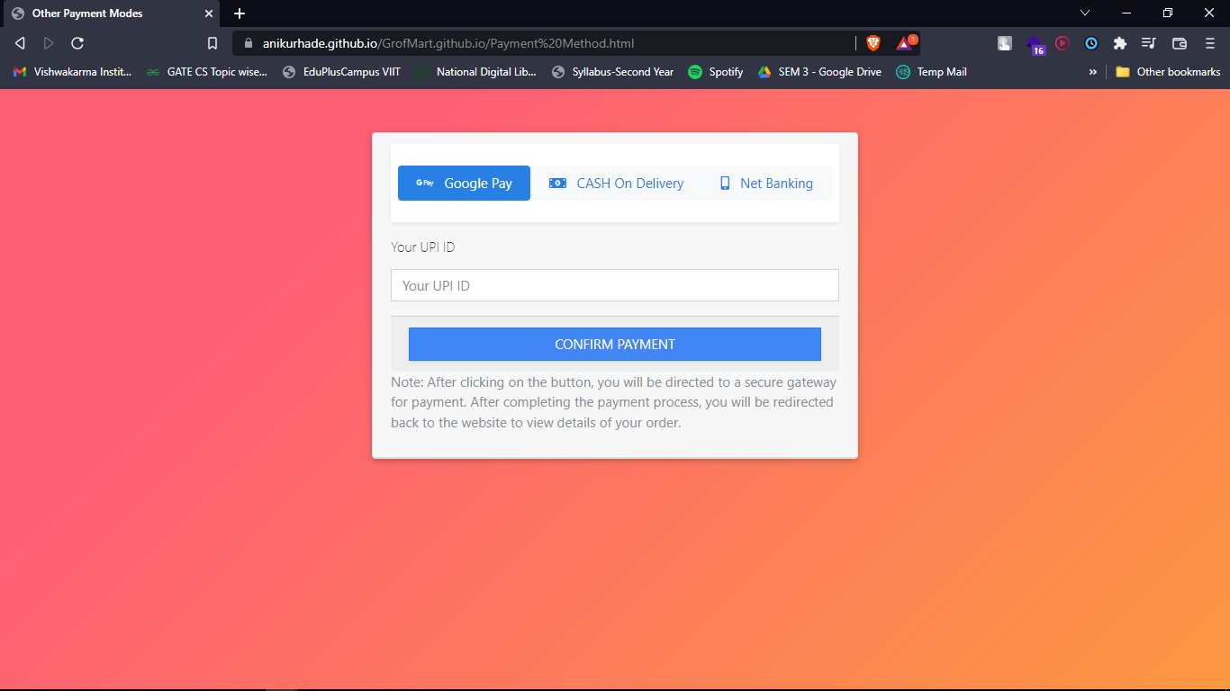Viewport: 1230px width, 691px height.
Task: Open the Vishwakarma Instit... bookmark
Action: point(73,72)
